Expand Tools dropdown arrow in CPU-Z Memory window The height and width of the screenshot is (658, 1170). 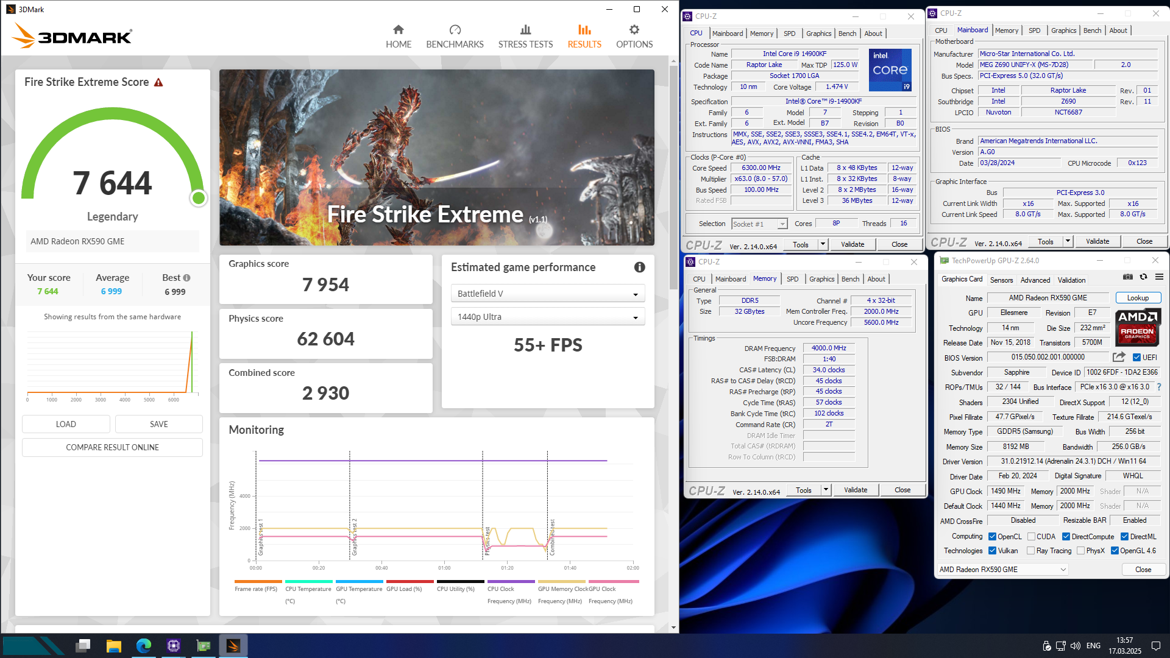826,490
